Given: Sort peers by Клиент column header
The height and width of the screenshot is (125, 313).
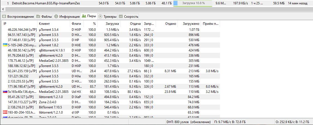Looking at the screenshot, I should [x=44, y=24].
